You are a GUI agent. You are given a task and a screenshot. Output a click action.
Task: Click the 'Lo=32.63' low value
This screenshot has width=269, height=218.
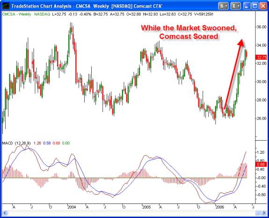168,14
